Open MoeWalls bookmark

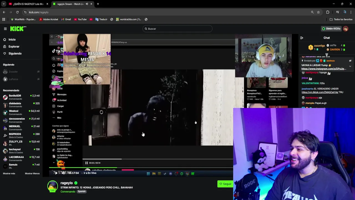point(23,19)
